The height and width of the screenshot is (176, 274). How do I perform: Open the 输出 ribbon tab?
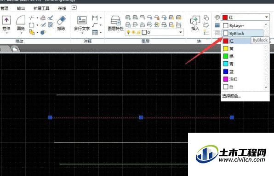[x=21, y=8]
